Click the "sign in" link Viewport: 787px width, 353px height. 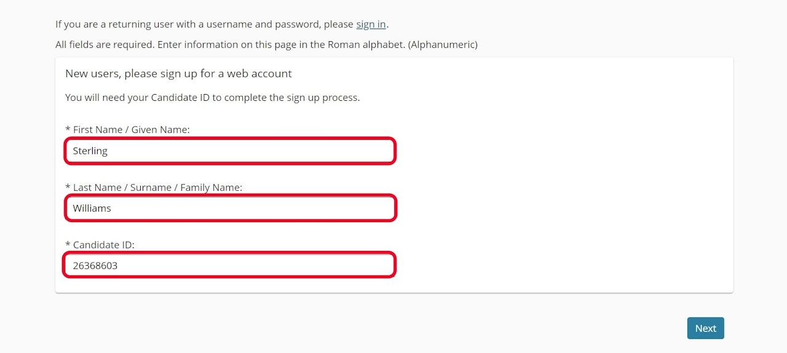(371, 25)
